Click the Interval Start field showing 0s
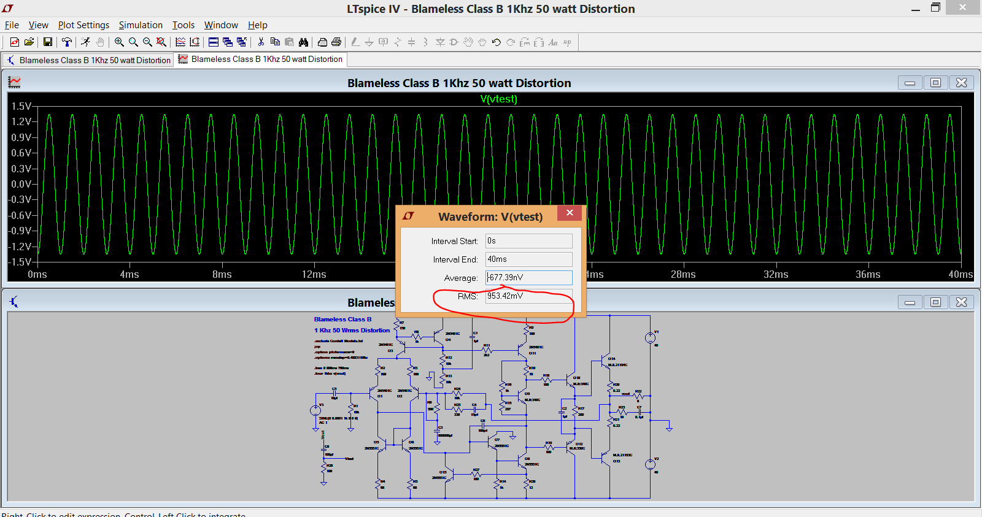Screen dimensions: 982x517 tap(528, 241)
